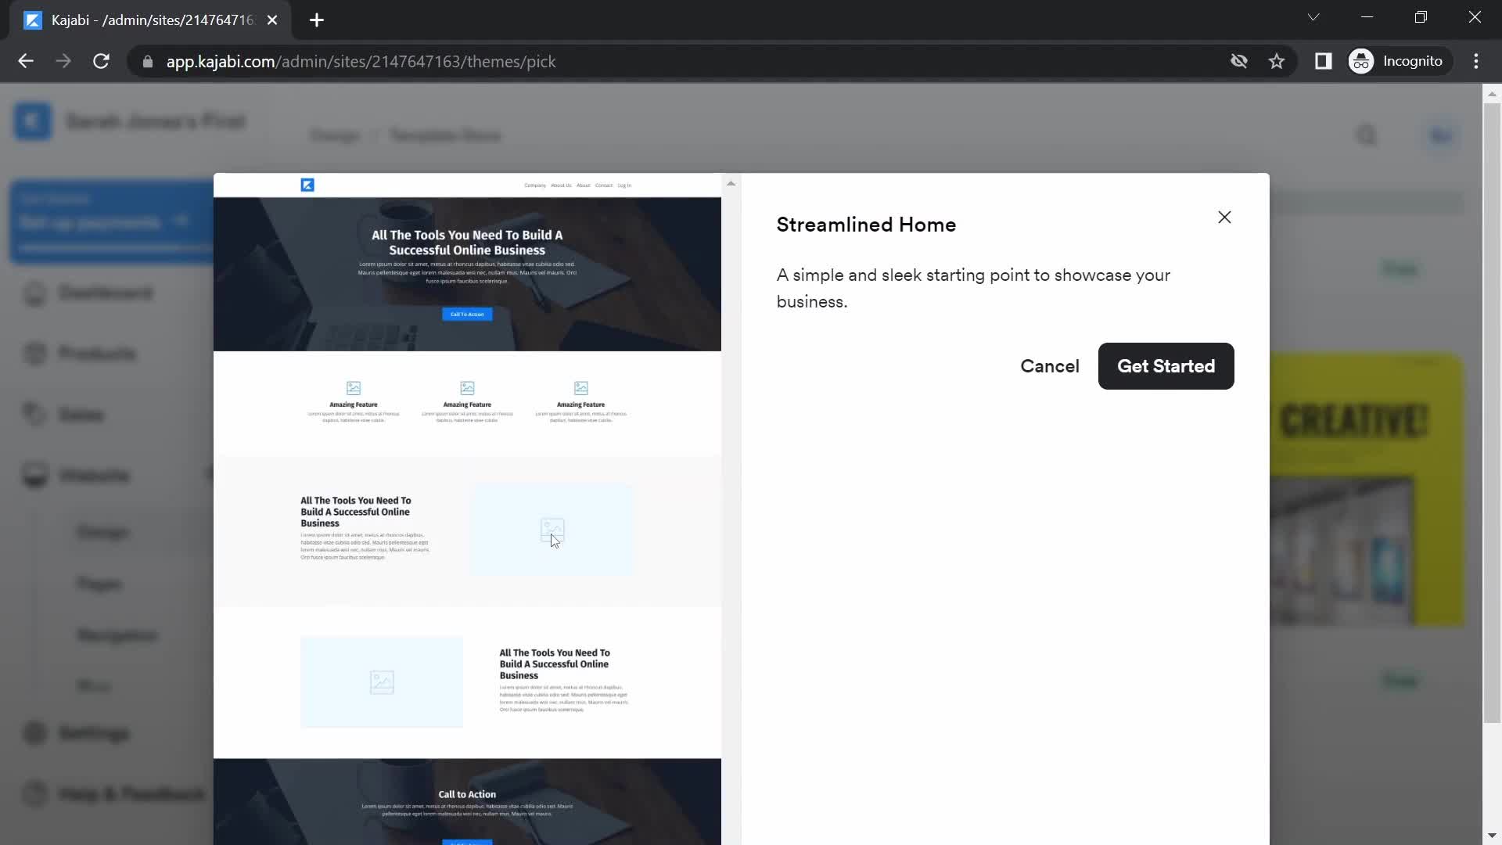The image size is (1502, 845).
Task: Open the browser side panel icon
Action: (x=1323, y=61)
